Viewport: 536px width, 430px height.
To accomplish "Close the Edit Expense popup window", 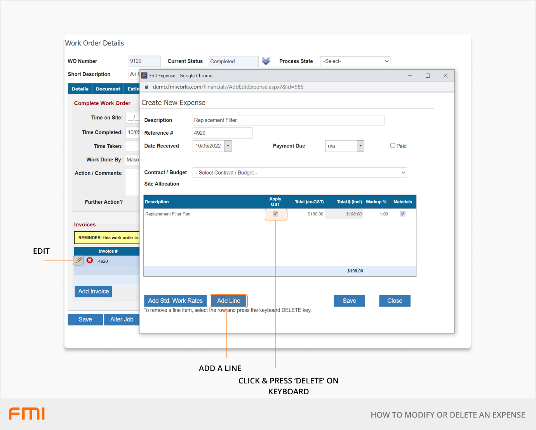I will (x=446, y=76).
